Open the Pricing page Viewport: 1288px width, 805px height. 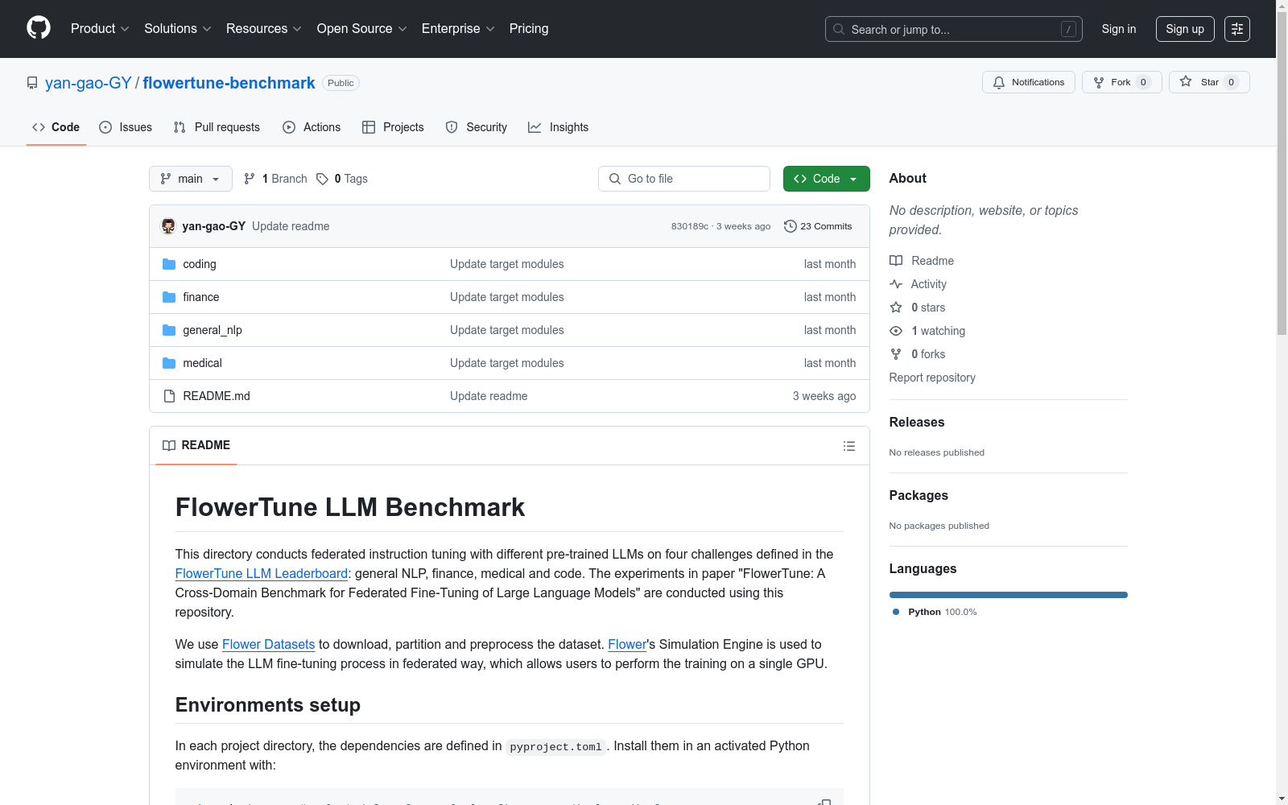coord(529,29)
